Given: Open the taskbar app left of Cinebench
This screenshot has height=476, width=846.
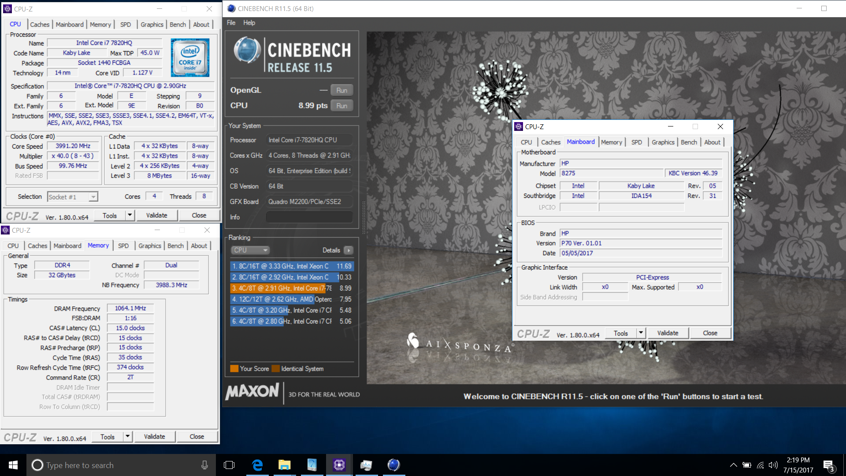Looking at the screenshot, I should point(366,465).
